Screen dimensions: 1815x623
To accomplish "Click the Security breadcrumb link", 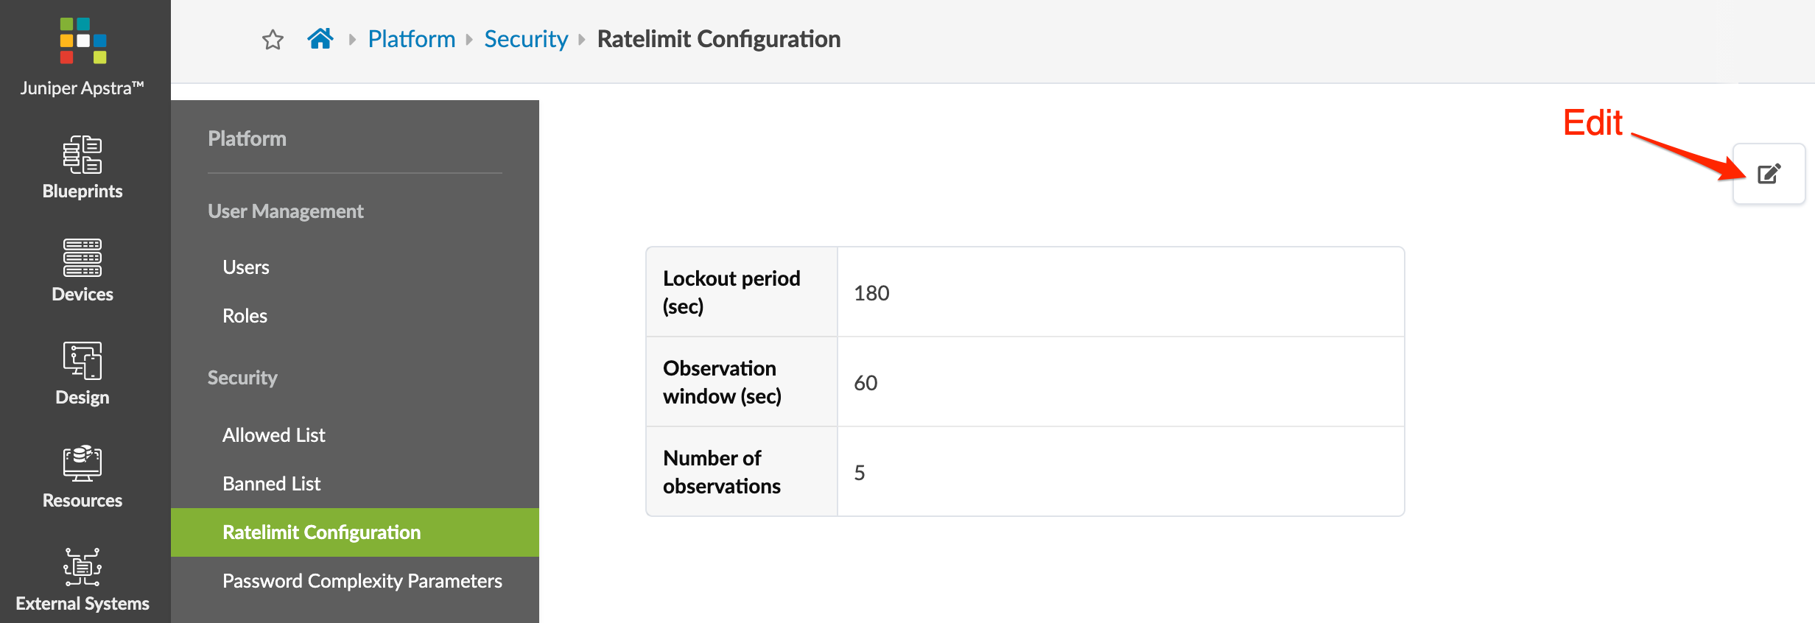I will click(x=526, y=39).
